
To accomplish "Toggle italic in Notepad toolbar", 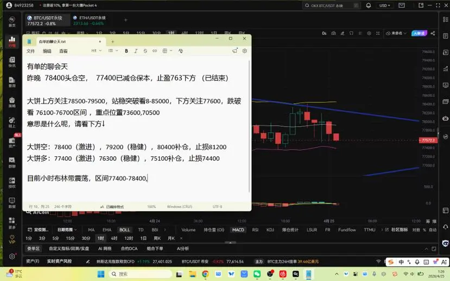I will (x=136, y=51).
